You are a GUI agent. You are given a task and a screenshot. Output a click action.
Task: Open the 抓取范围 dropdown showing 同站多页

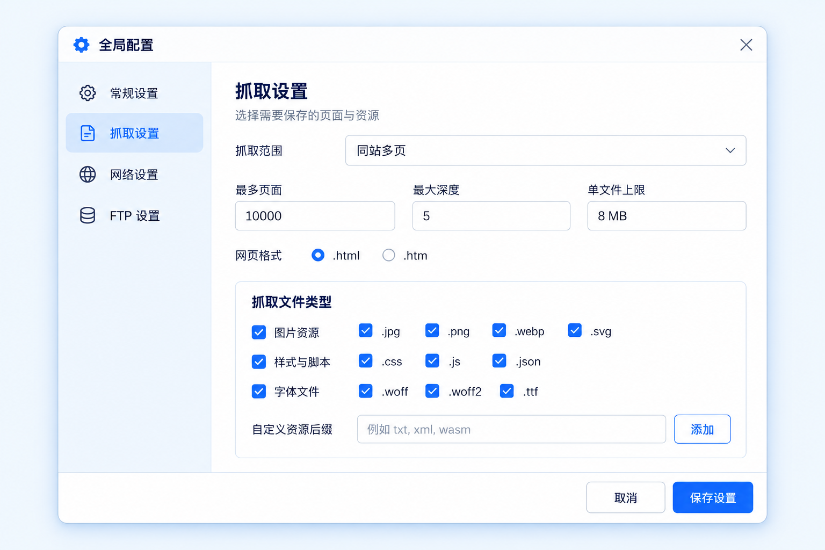click(546, 150)
